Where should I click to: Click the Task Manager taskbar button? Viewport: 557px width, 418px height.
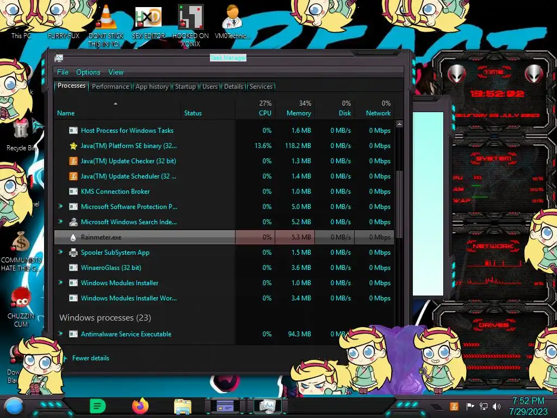coord(268,405)
